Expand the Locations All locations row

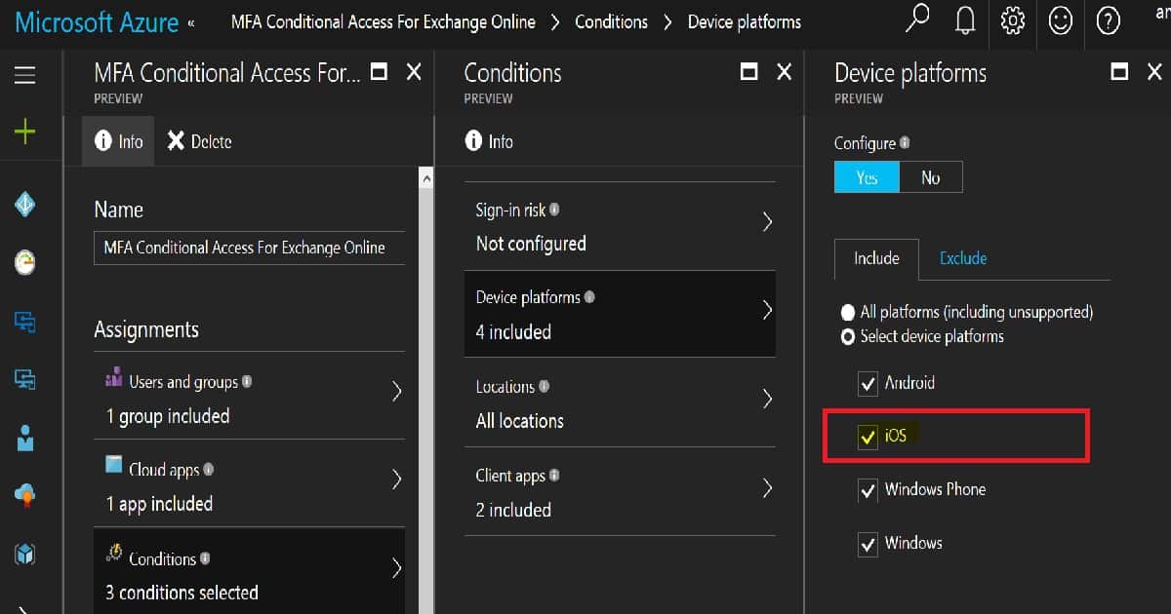620,403
